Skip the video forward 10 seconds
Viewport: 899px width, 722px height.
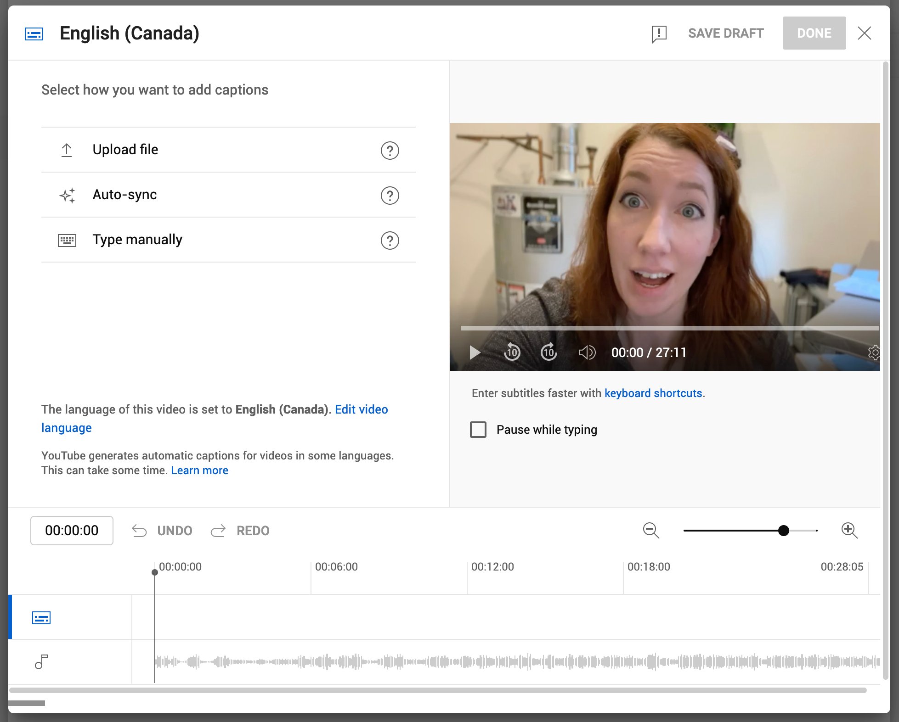(548, 352)
